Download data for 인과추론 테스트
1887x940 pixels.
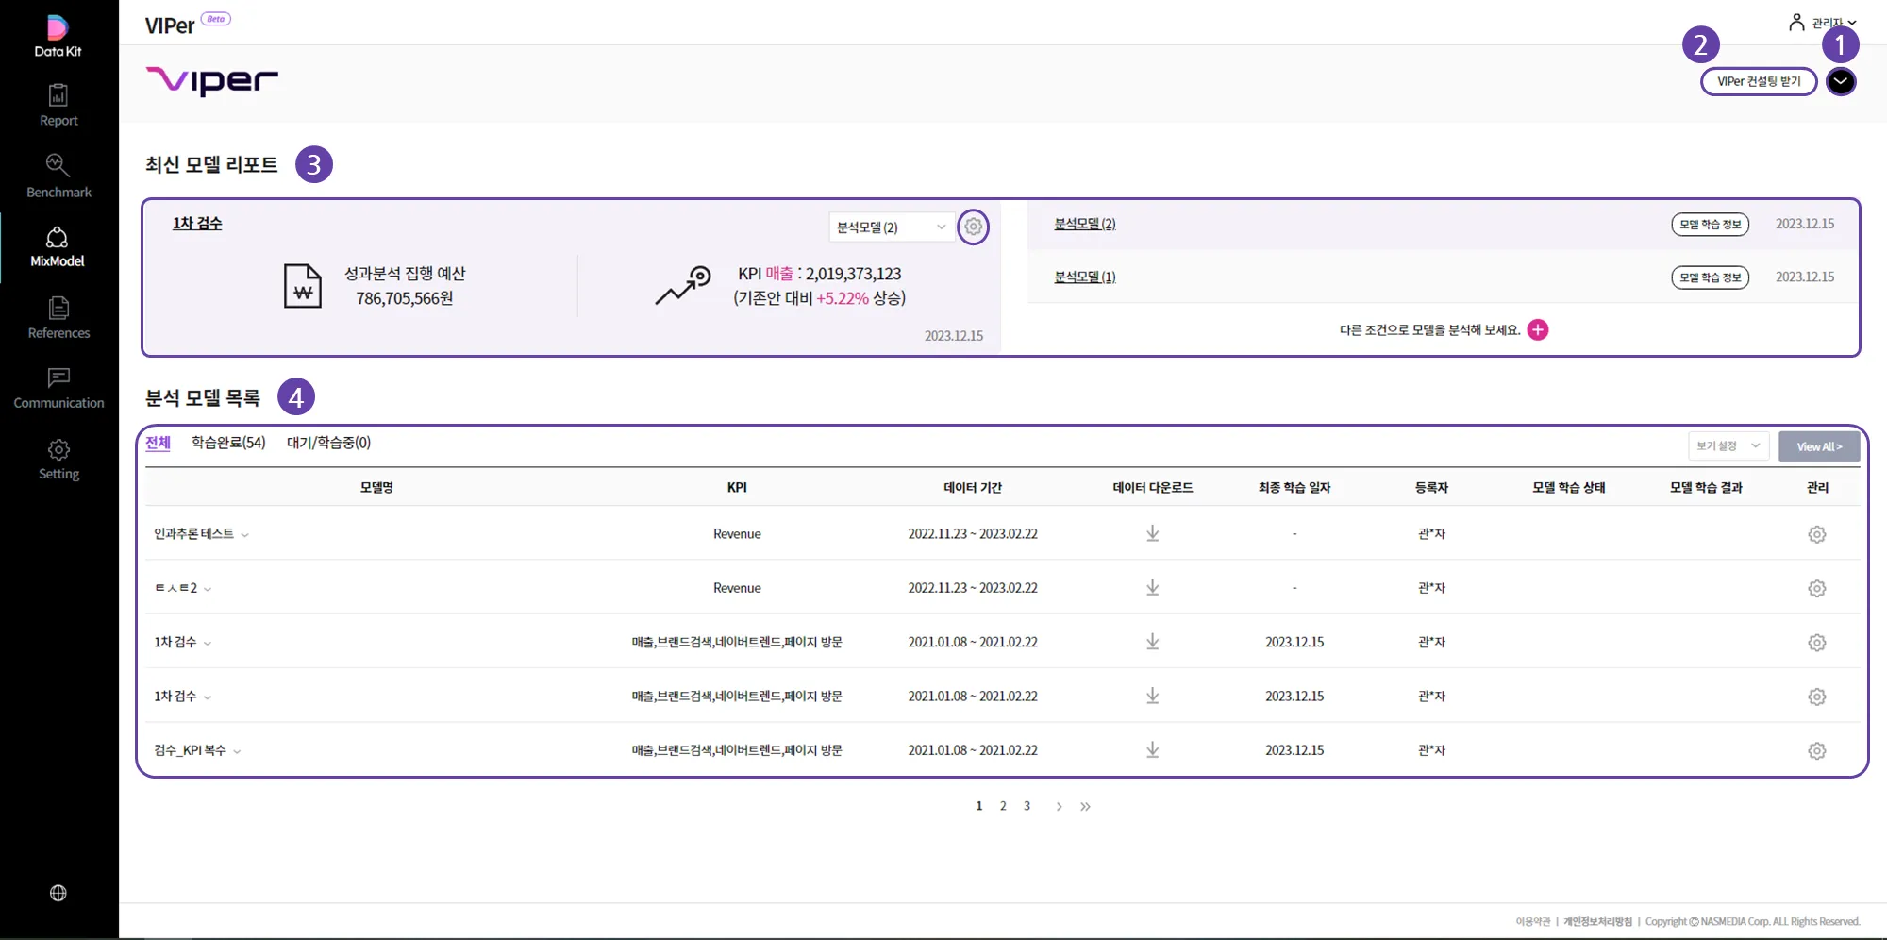click(x=1152, y=533)
